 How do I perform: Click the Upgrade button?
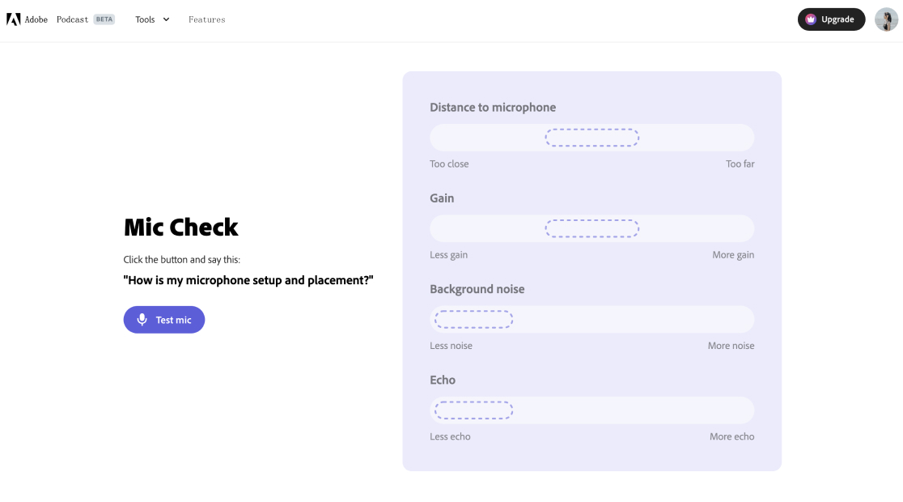coord(831,19)
